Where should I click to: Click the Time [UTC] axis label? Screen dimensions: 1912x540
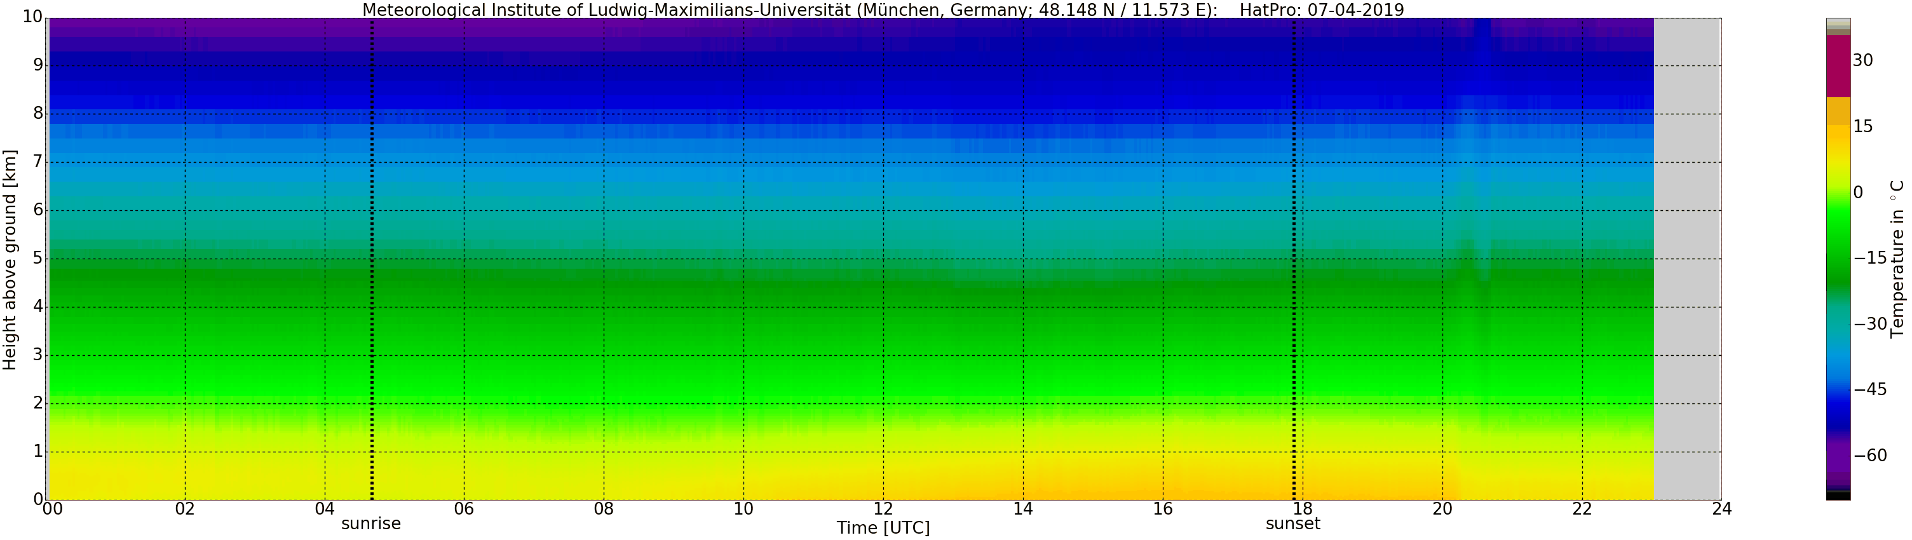tap(883, 528)
